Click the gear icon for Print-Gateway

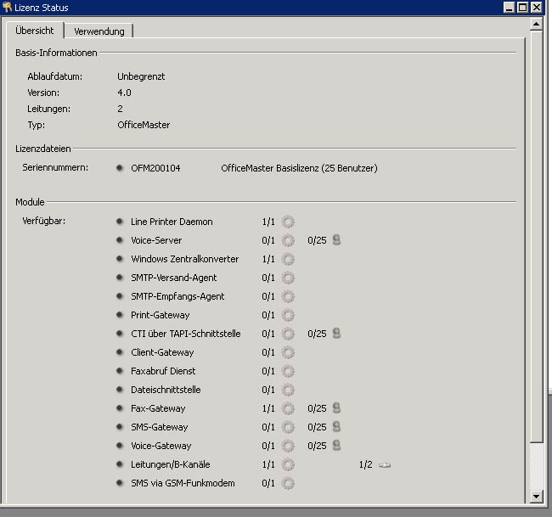point(288,315)
